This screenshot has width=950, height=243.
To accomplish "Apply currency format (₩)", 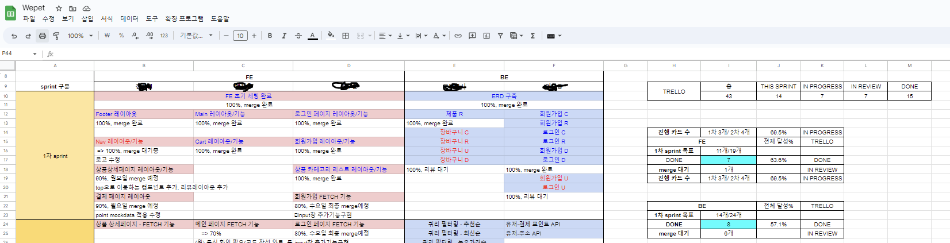I will (x=107, y=36).
